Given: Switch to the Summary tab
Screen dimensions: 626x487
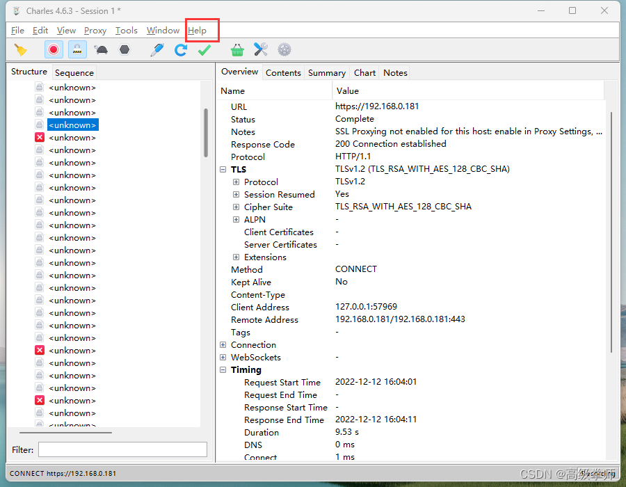Looking at the screenshot, I should (327, 72).
